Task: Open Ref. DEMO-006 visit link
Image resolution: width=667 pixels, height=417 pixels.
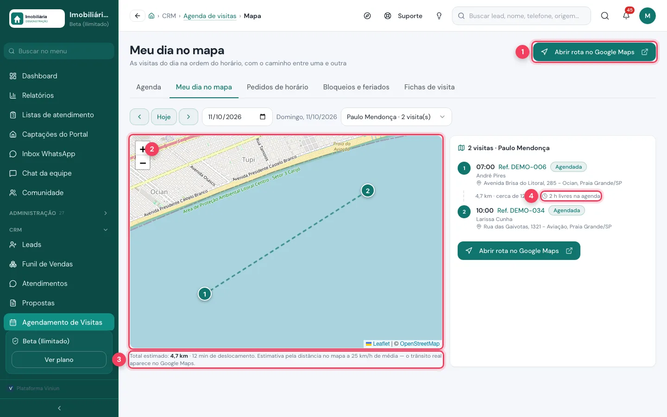Action: (522, 167)
